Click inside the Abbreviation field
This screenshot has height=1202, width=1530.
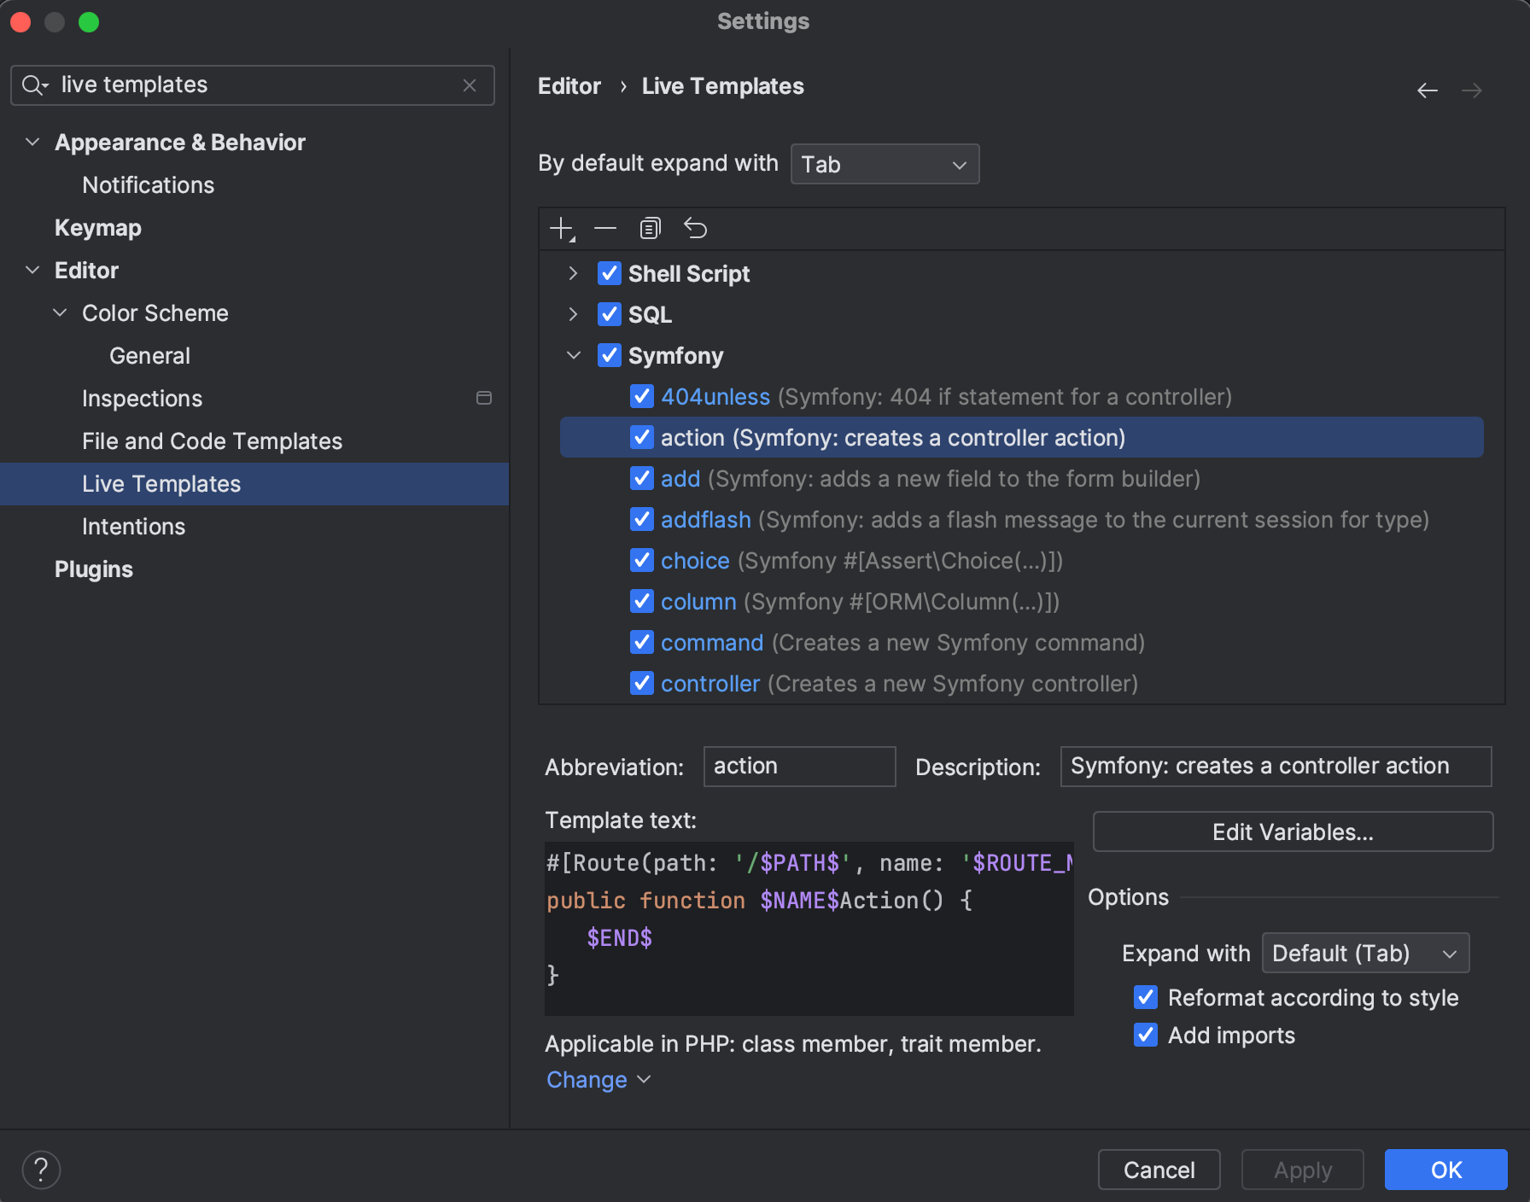click(798, 766)
